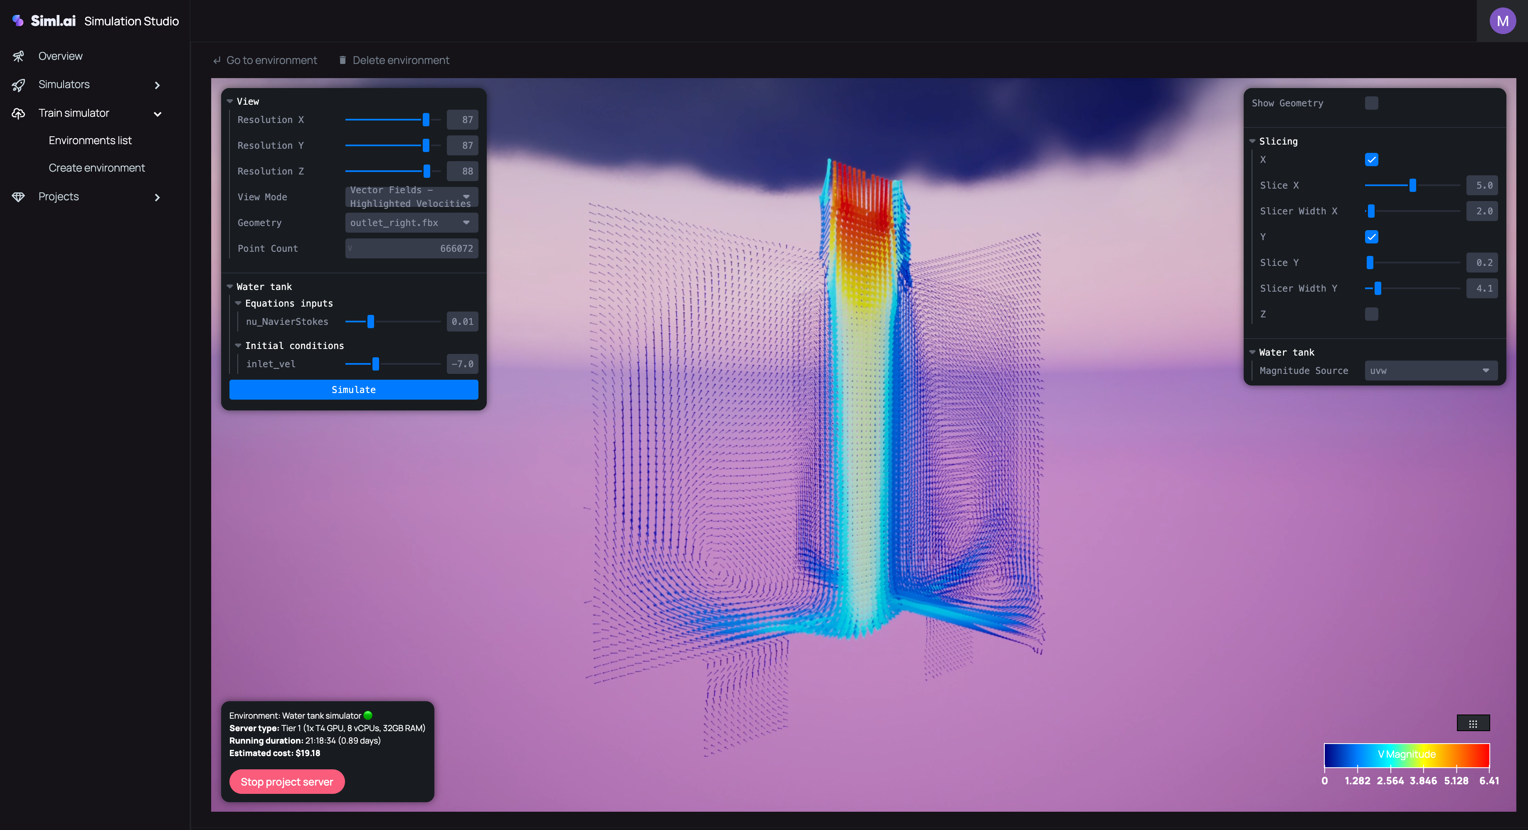Image resolution: width=1528 pixels, height=830 pixels.
Task: Click the trash icon for Delete environment
Action: coord(342,60)
